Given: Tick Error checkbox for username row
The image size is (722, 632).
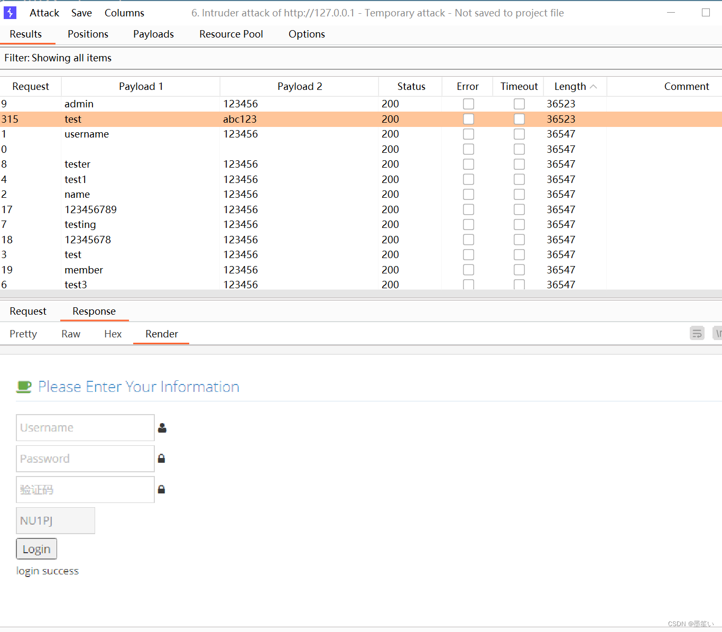Looking at the screenshot, I should [468, 134].
